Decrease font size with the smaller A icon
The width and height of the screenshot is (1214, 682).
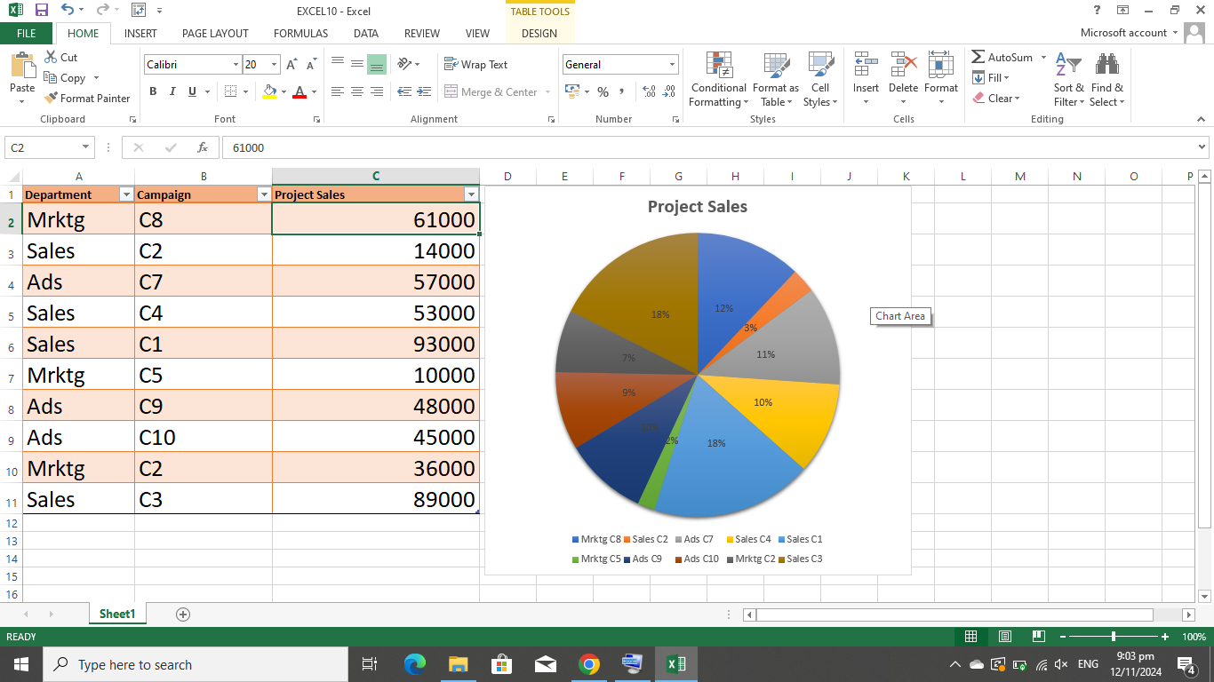[311, 65]
